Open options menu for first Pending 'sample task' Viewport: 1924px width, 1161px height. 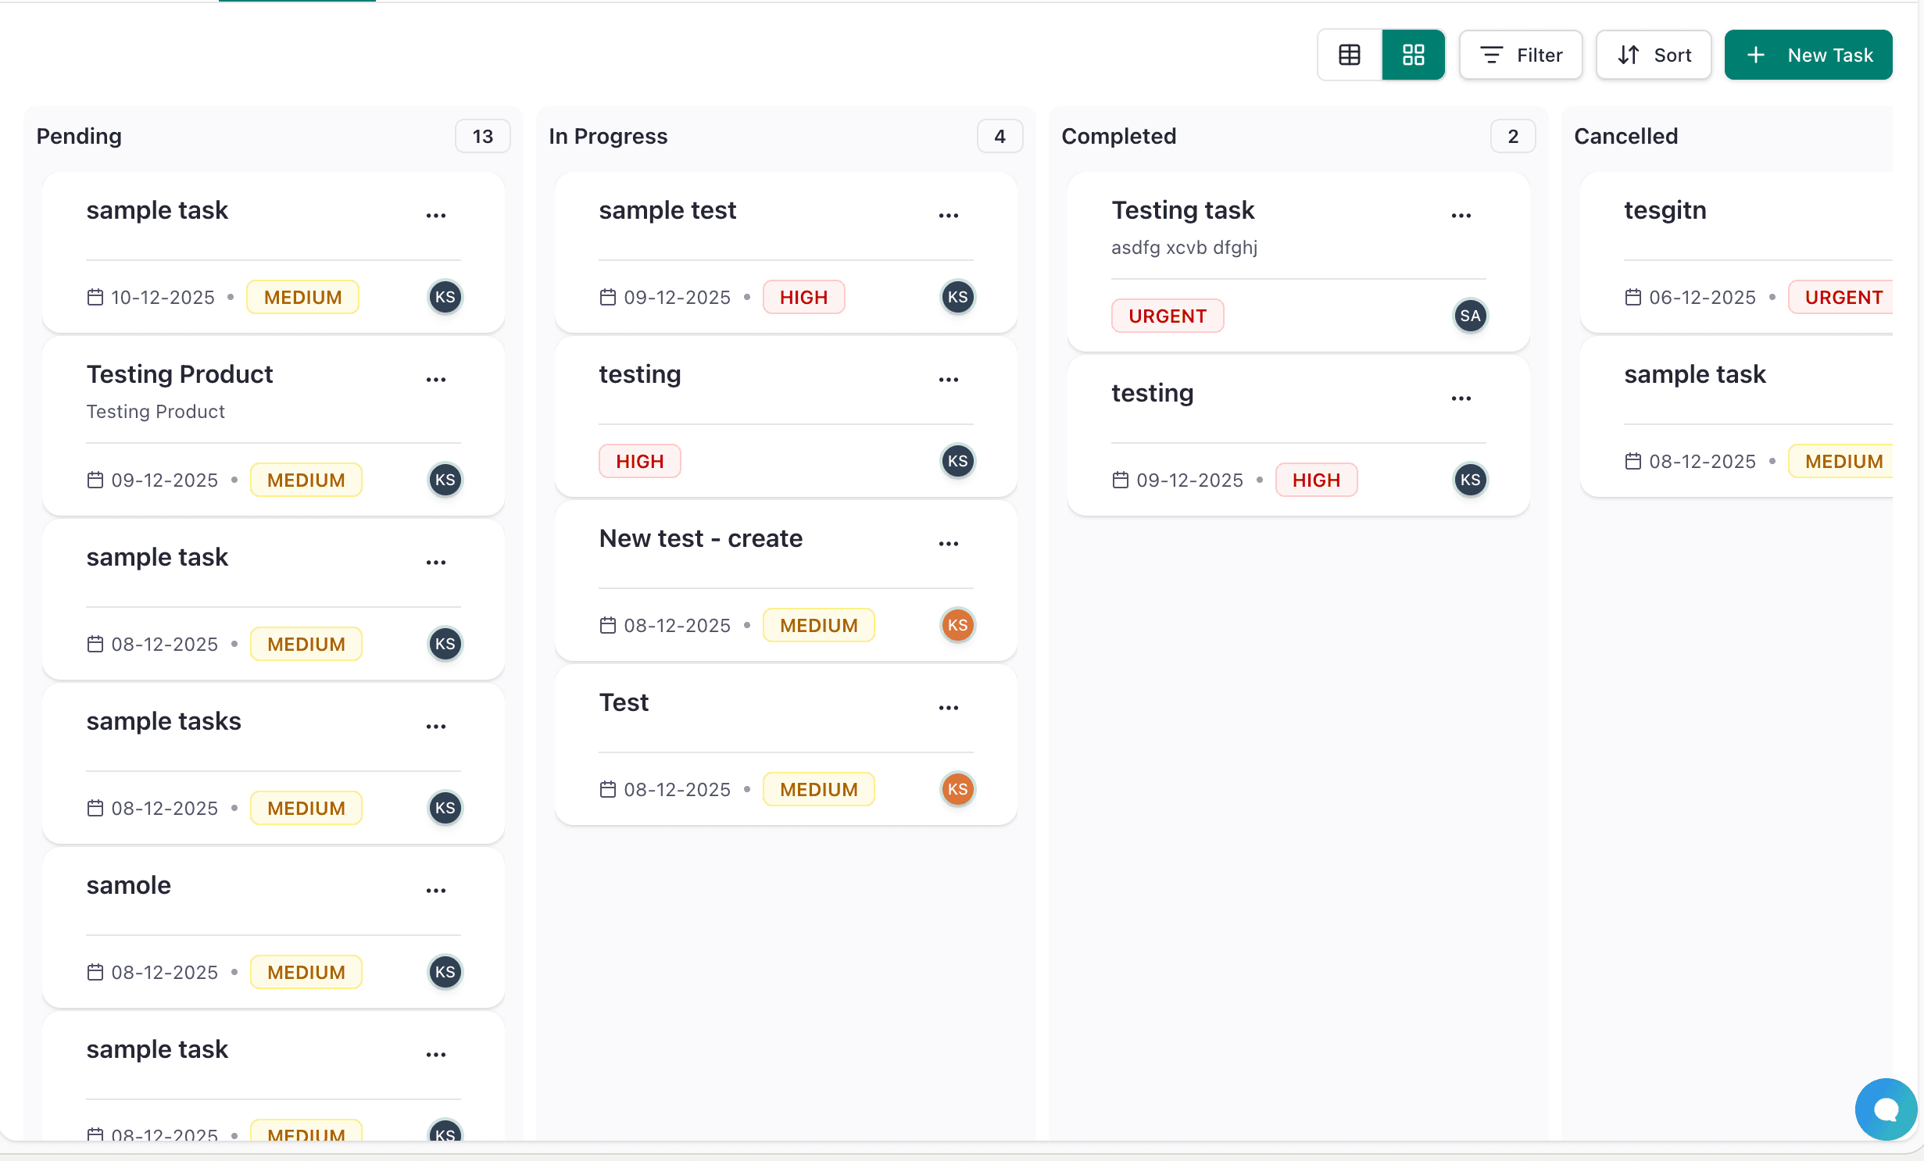[436, 215]
